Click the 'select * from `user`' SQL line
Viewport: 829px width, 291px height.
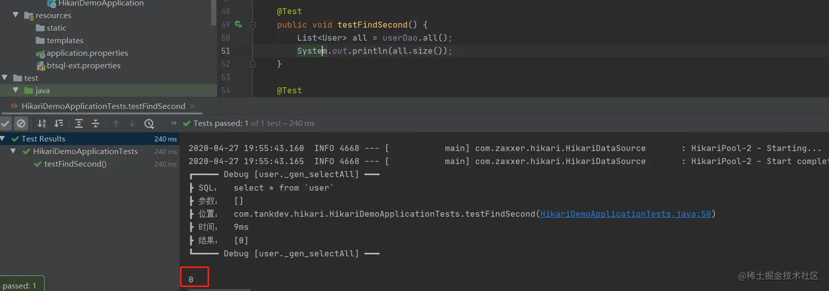coord(284,188)
